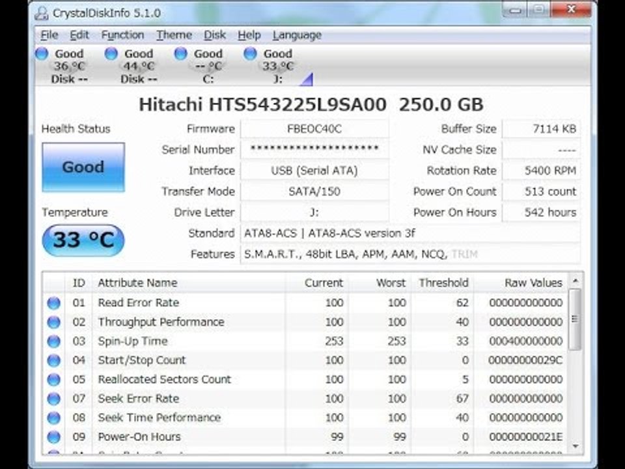Select the Reallocated Sectors Count attribute name
This screenshot has height=469, width=625.
pyautogui.click(x=165, y=380)
